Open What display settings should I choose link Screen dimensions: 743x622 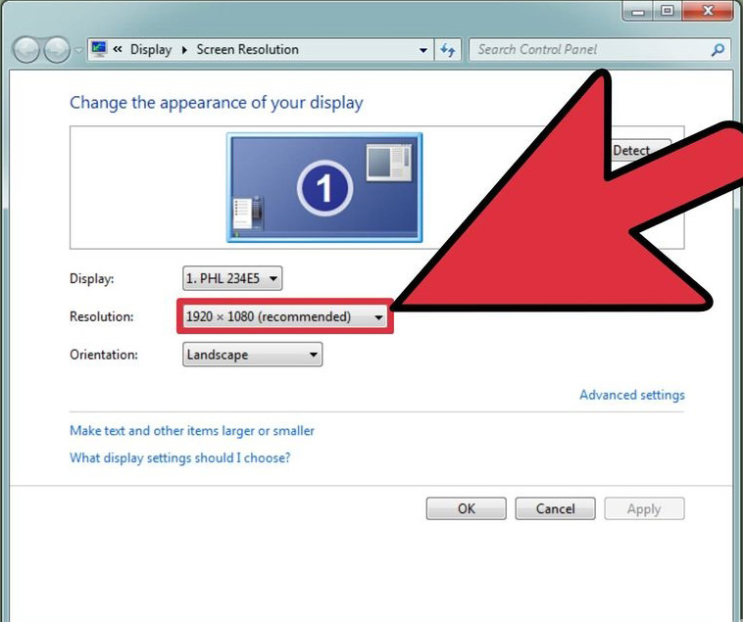(179, 457)
